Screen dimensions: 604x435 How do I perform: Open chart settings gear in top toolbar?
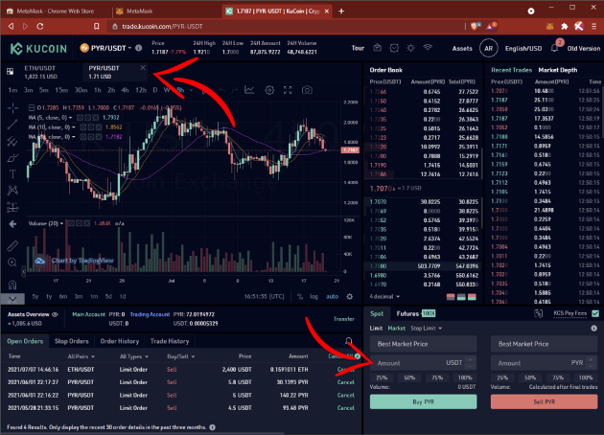(x=269, y=90)
